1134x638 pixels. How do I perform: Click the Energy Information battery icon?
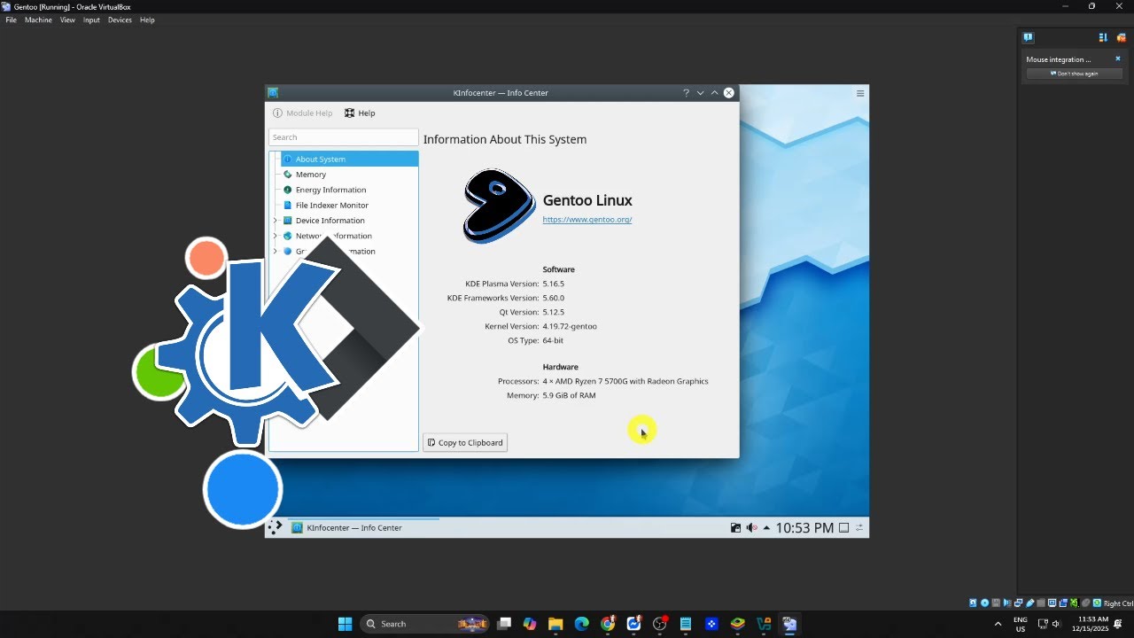tap(288, 190)
